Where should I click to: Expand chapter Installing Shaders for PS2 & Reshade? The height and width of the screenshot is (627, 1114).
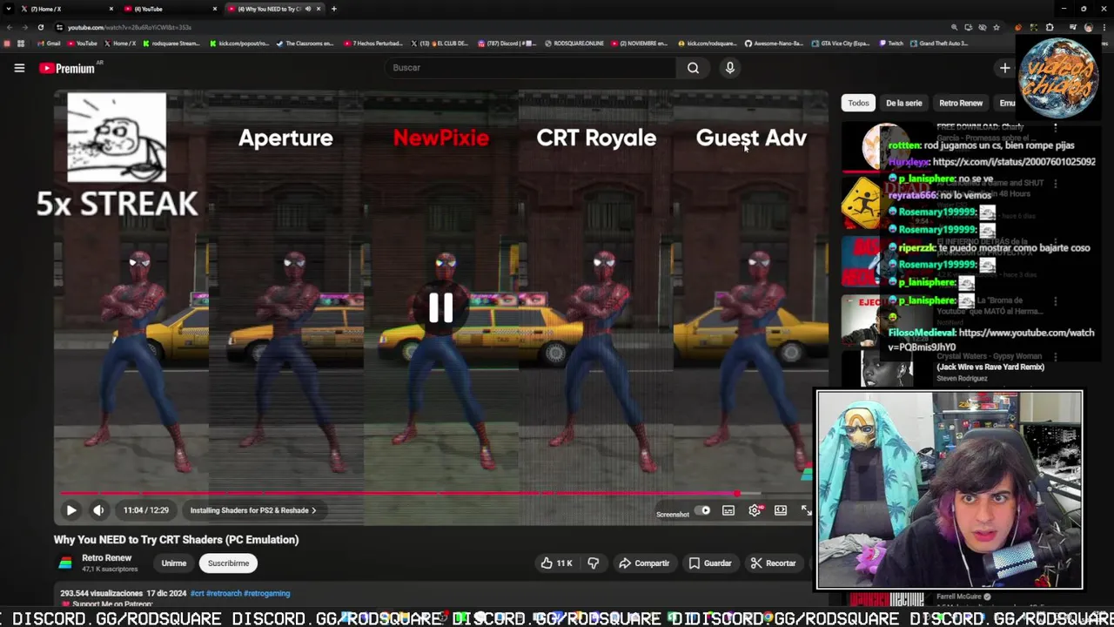253,510
